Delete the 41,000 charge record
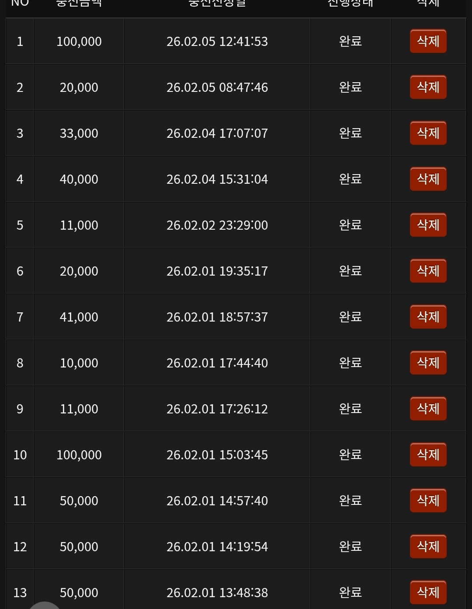The width and height of the screenshot is (472, 609). click(x=428, y=317)
